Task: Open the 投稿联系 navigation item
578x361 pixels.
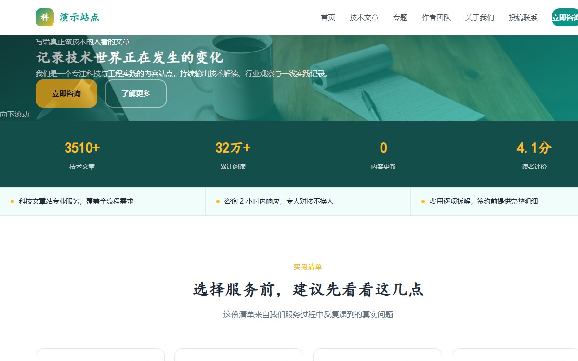Action: [523, 18]
